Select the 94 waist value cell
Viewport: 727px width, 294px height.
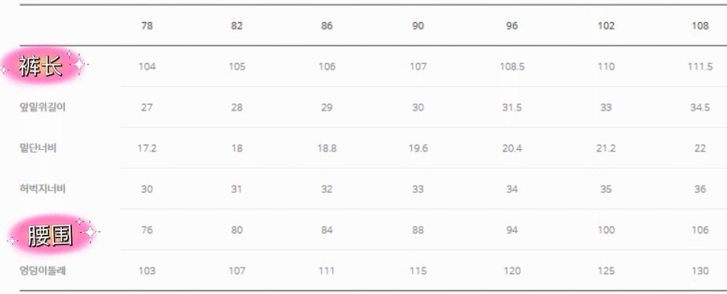[512, 230]
